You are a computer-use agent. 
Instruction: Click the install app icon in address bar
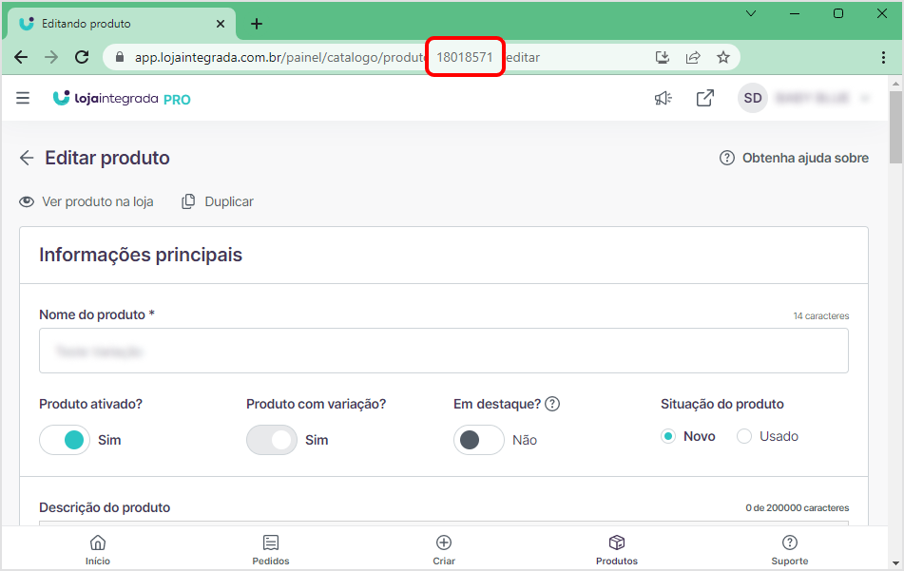663,57
